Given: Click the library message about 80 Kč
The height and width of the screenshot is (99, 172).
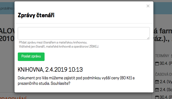Looking at the screenshot, I should pos(76,81).
